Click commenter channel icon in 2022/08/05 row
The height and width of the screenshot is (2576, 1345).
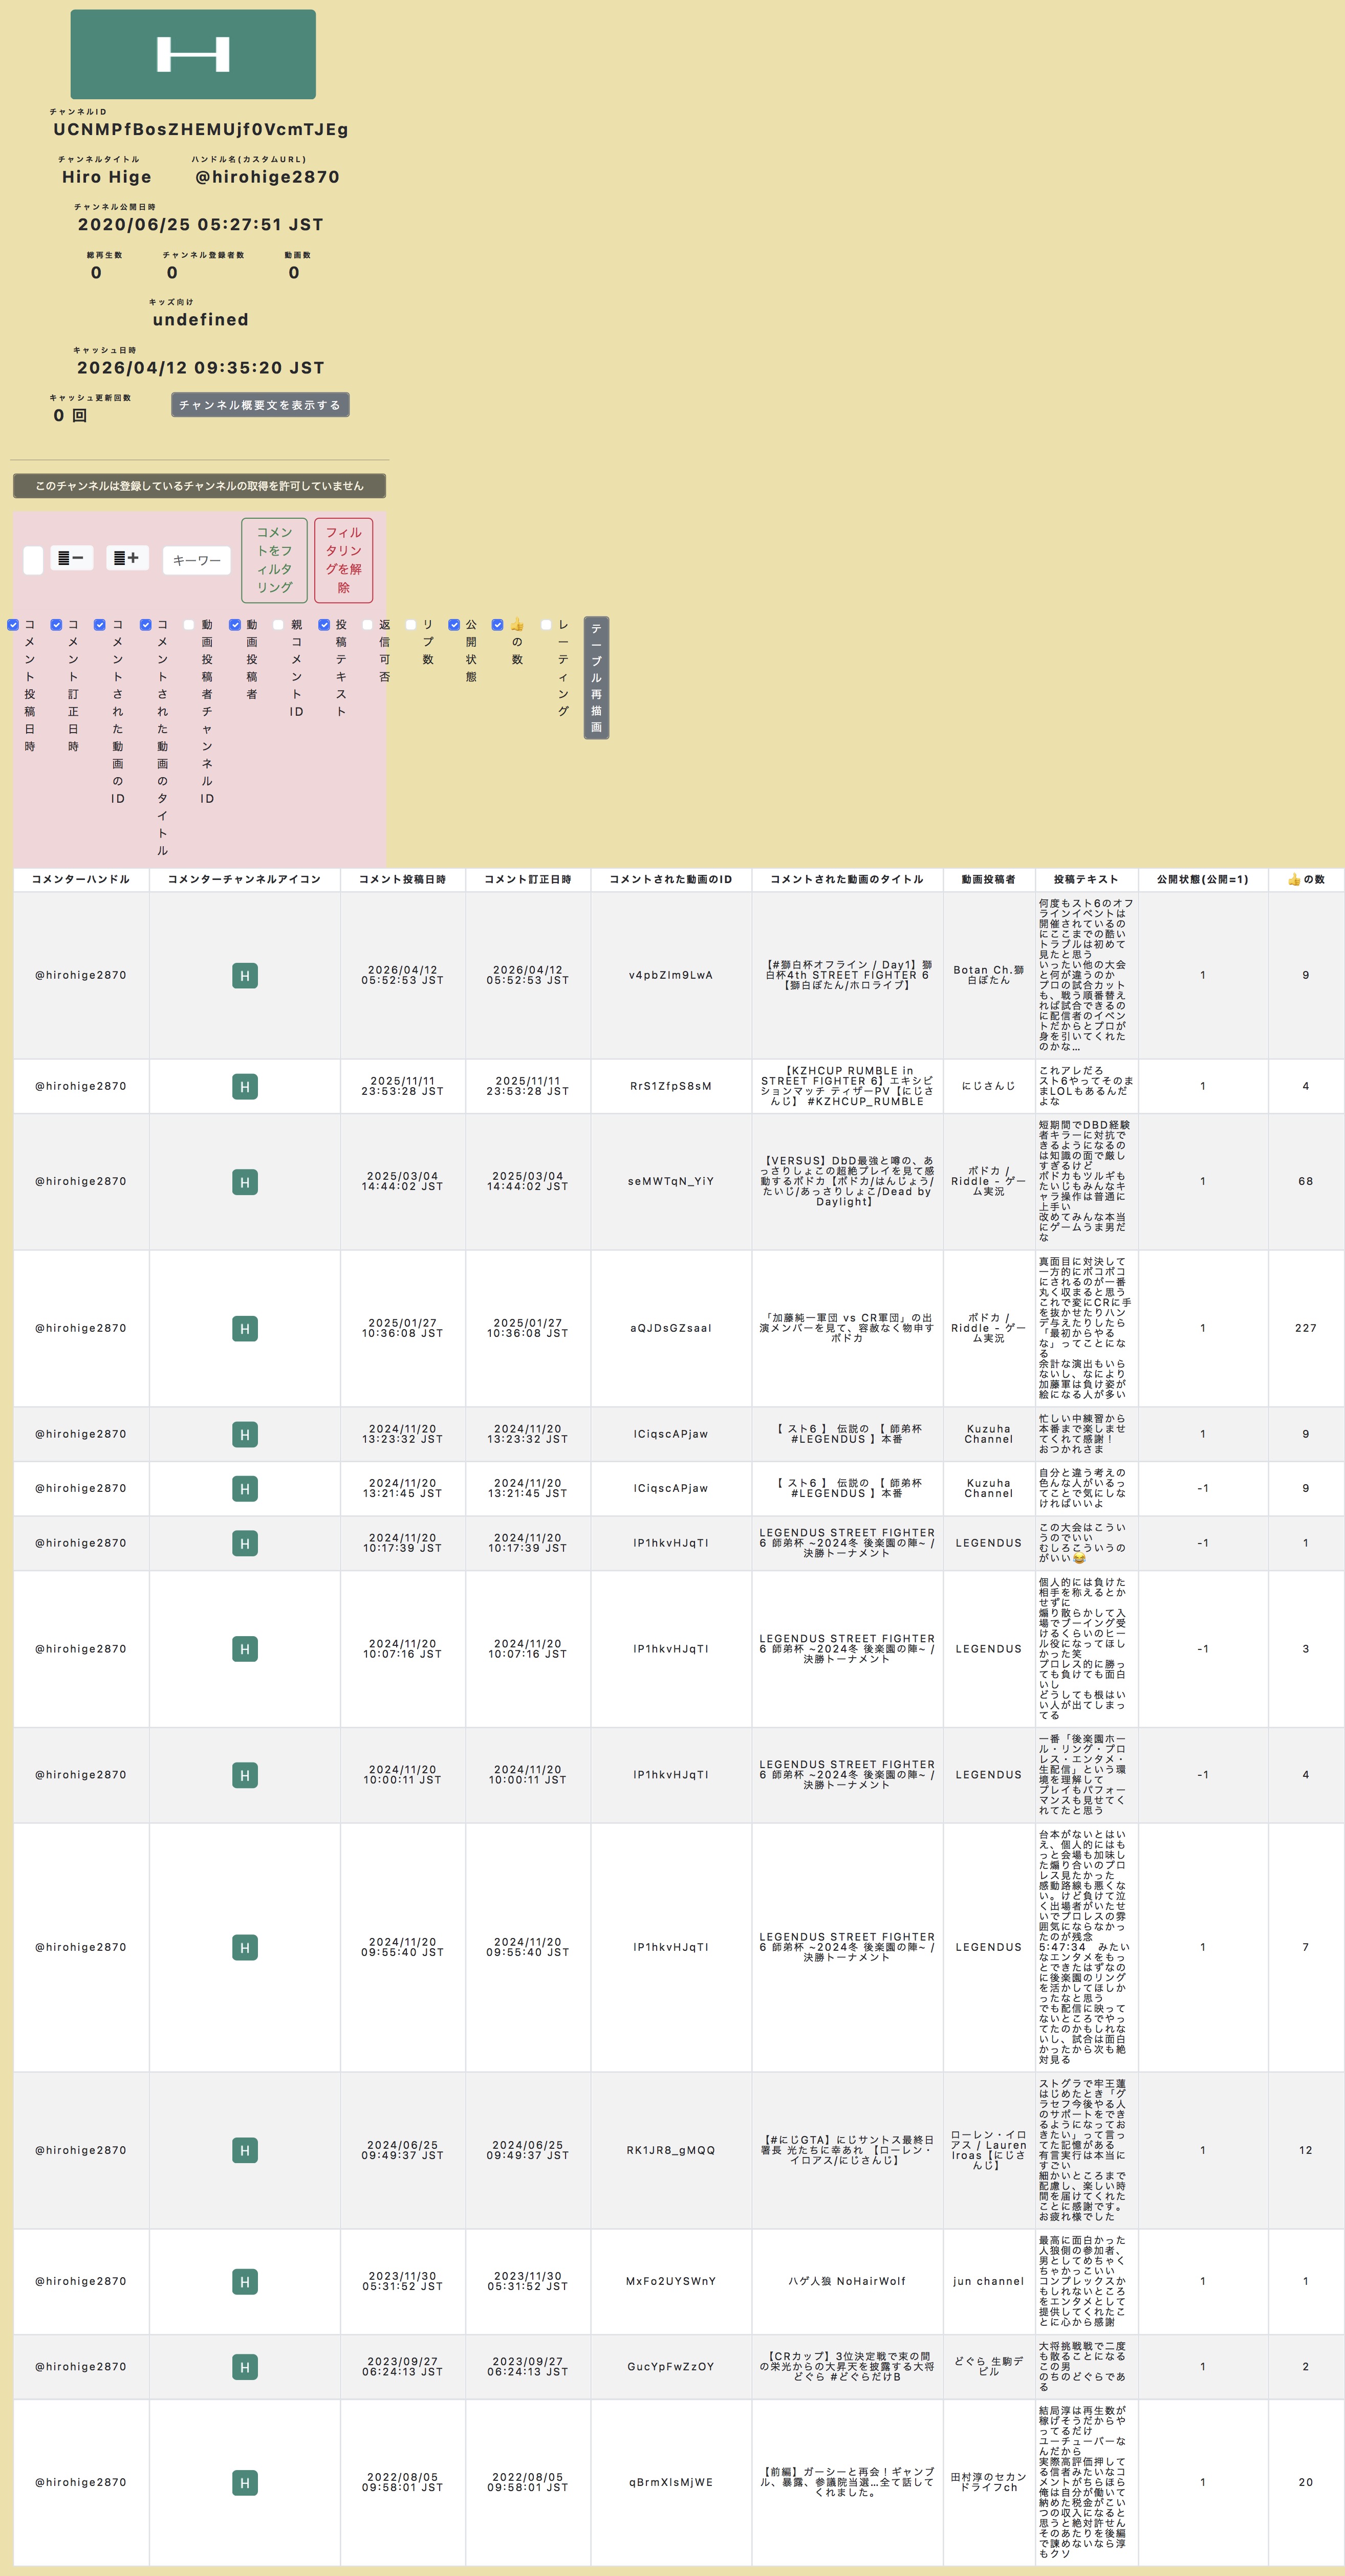tap(245, 2483)
